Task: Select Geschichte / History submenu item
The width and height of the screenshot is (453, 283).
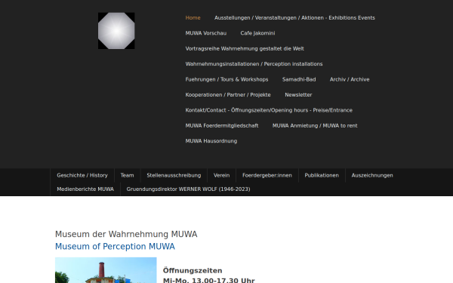Action: 82,175
